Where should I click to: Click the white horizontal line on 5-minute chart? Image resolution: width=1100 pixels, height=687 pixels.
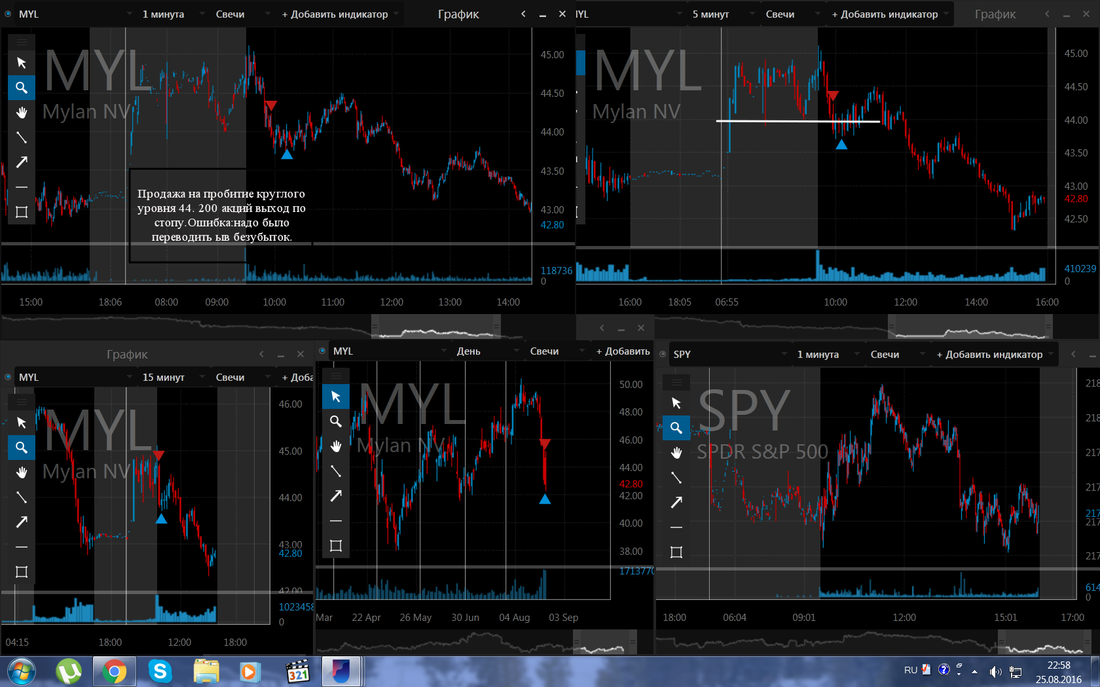[798, 121]
